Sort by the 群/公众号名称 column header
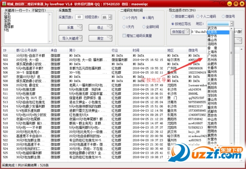The height and width of the screenshot is (169, 246). [x=32, y=50]
